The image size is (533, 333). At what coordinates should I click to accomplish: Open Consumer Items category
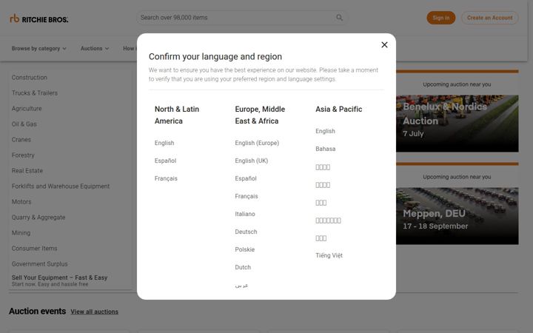click(x=34, y=249)
